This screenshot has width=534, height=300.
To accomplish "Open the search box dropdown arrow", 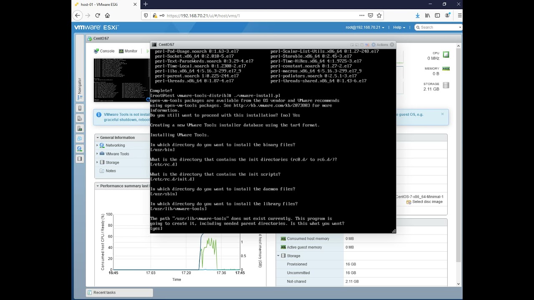I will [460, 27].
